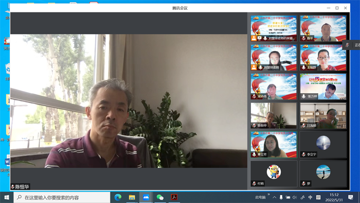Toggle the system volume icon in tray
Image resolution: width=360 pixels, height=203 pixels.
point(295,197)
